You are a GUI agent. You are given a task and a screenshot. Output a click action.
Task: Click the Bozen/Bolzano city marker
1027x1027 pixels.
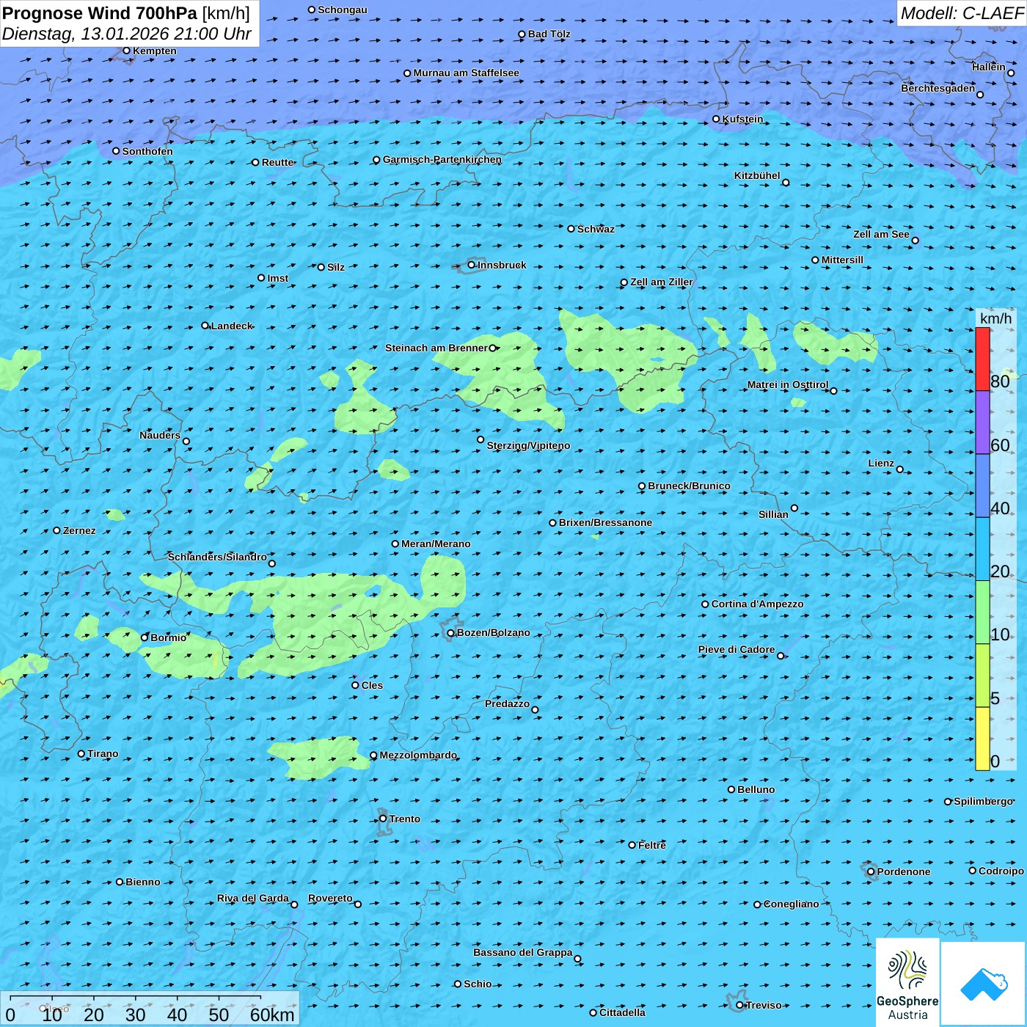[x=451, y=633]
